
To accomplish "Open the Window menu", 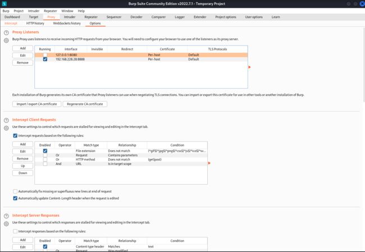I will coord(67,11).
